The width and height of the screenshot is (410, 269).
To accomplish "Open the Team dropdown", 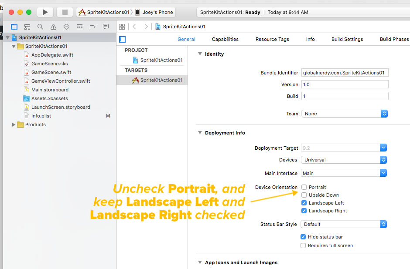I will tap(345, 114).
